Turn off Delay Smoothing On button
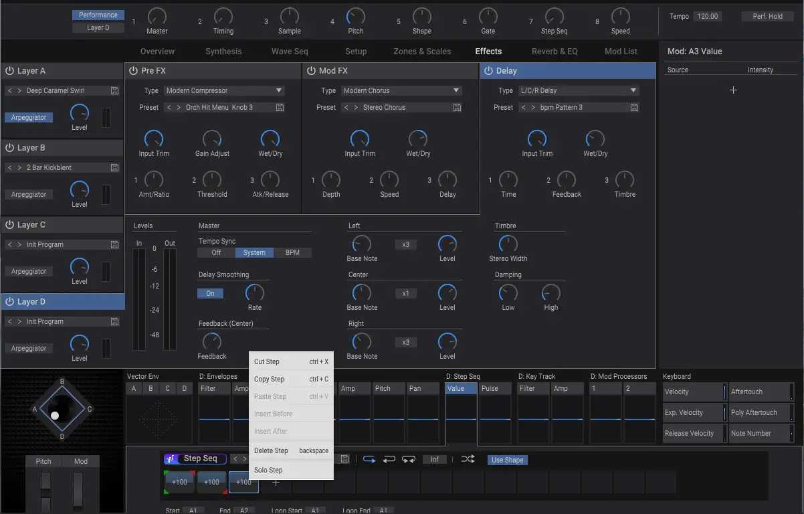 [x=210, y=294]
